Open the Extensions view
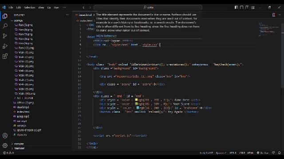 (5, 56)
